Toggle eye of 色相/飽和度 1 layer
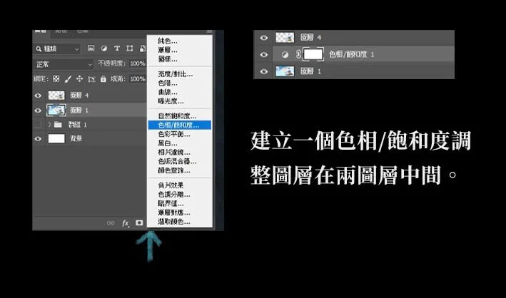Screen dimensions: 506x298 (264, 54)
